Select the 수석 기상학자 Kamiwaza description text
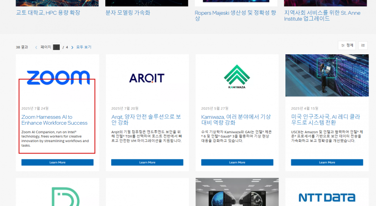376x206 pixels. pyautogui.click(x=236, y=137)
